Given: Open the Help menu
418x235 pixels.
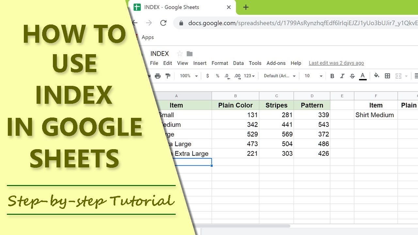Looking at the screenshot, I should 296,63.
